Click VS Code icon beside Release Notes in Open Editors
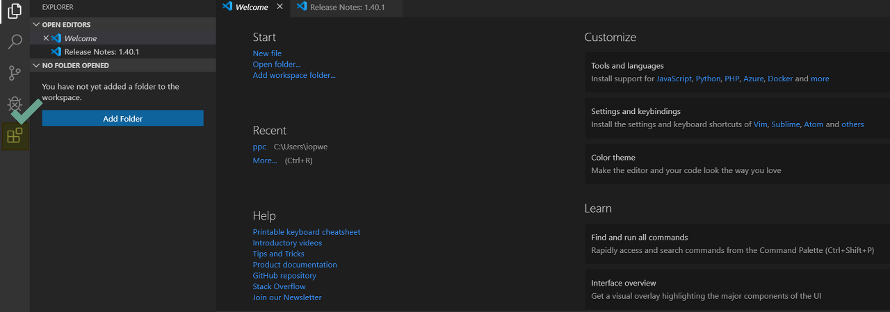 point(56,51)
